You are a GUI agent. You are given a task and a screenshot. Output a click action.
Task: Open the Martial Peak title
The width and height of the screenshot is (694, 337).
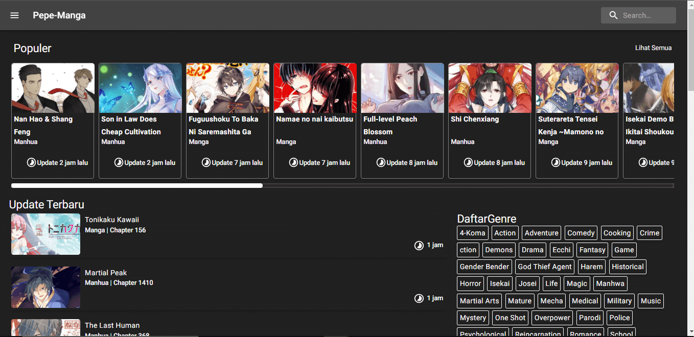coord(106,273)
